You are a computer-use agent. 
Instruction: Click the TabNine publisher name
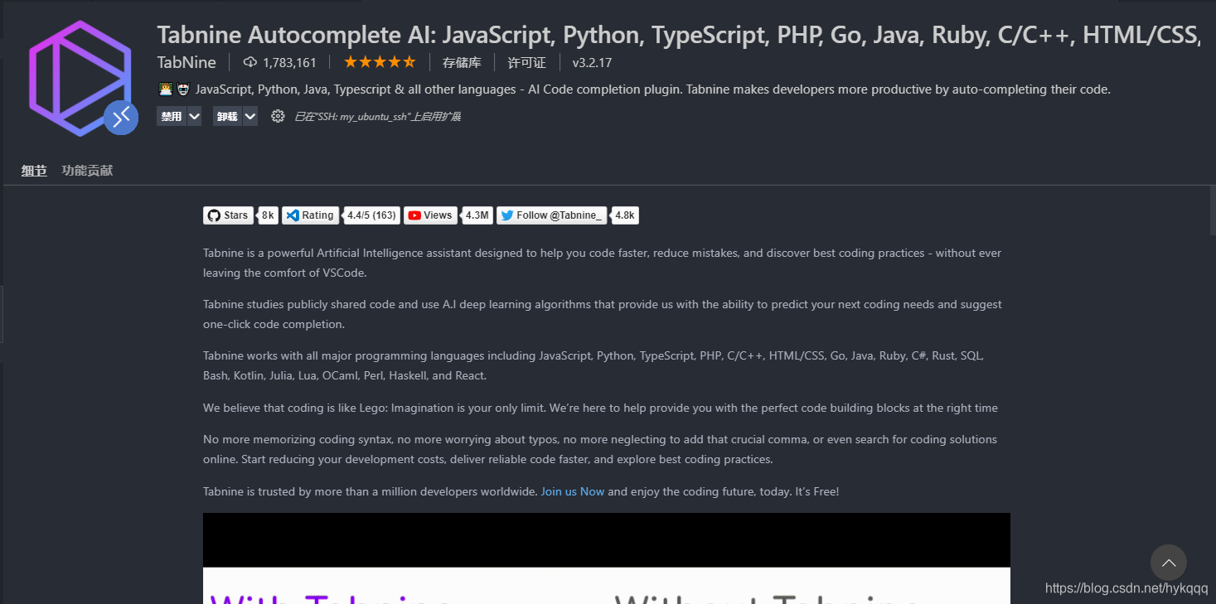tap(187, 62)
